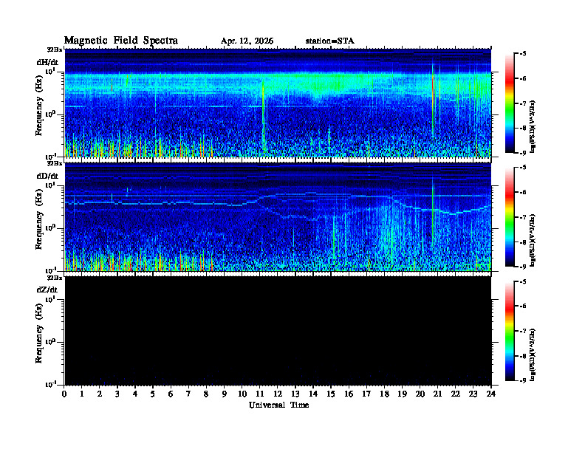Click hour 1 on the Universal Time axis

click(82, 394)
